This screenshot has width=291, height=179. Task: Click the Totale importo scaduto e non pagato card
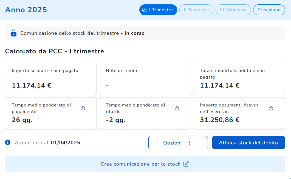(239, 79)
